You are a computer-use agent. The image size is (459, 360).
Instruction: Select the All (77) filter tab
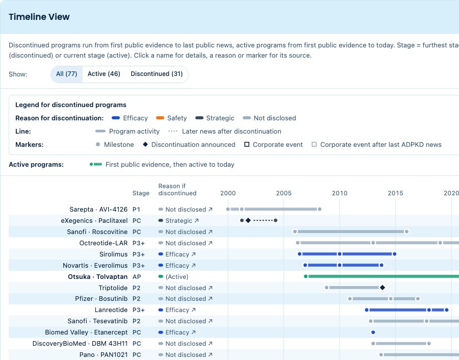(x=66, y=74)
